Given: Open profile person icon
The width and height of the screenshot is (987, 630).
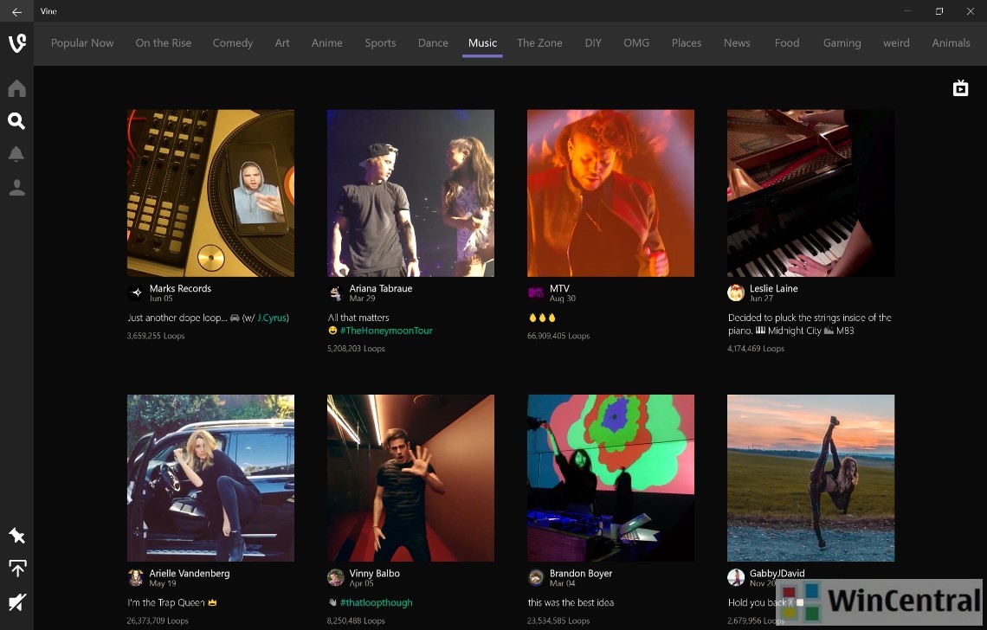Looking at the screenshot, I should [17, 188].
